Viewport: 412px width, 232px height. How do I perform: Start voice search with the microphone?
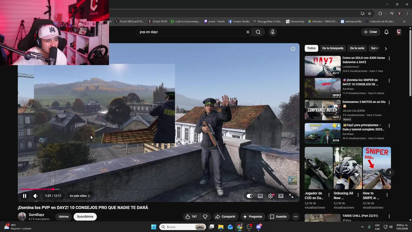tap(273, 32)
